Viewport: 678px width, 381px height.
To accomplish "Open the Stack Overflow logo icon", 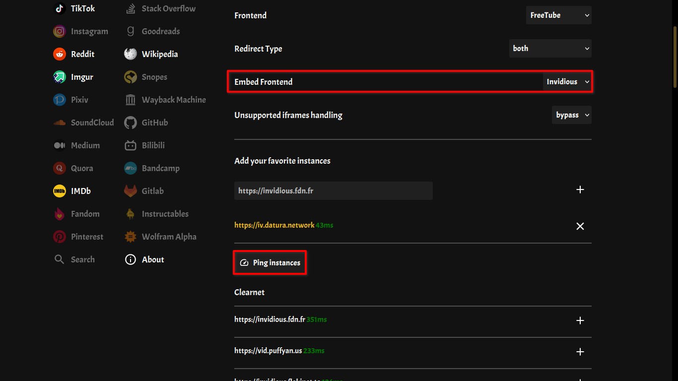I will 131,8.
